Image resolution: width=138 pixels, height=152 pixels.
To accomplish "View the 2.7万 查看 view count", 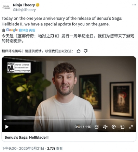I will (55, 149).
